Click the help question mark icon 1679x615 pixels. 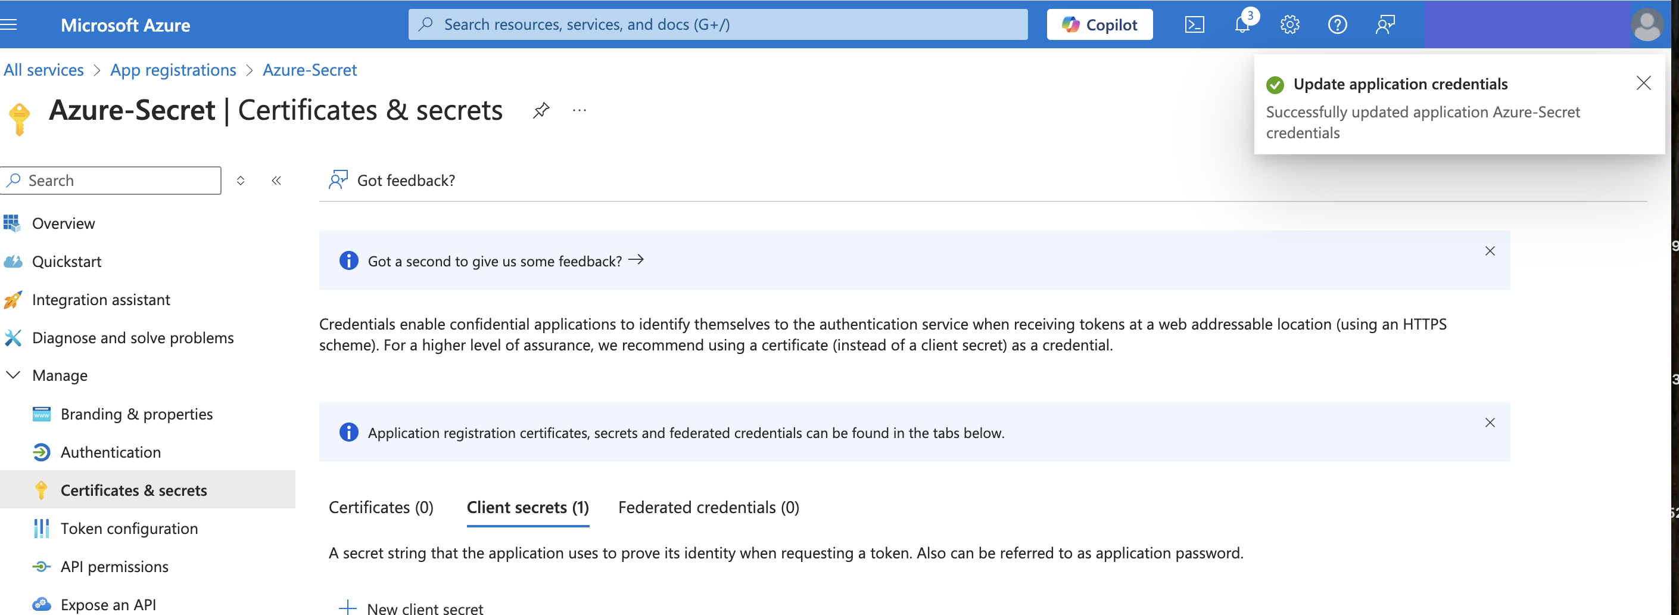(x=1337, y=25)
